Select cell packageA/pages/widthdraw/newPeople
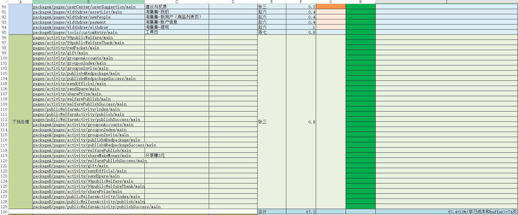 (89, 17)
